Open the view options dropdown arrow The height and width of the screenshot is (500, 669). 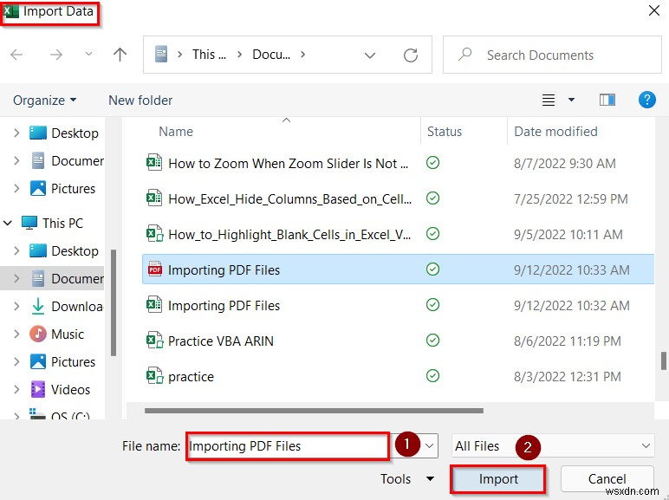571,100
